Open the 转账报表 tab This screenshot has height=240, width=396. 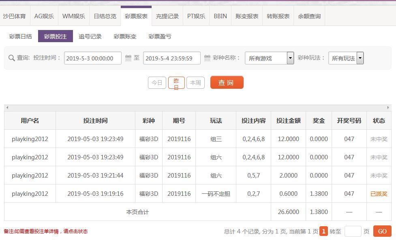tap(278, 16)
